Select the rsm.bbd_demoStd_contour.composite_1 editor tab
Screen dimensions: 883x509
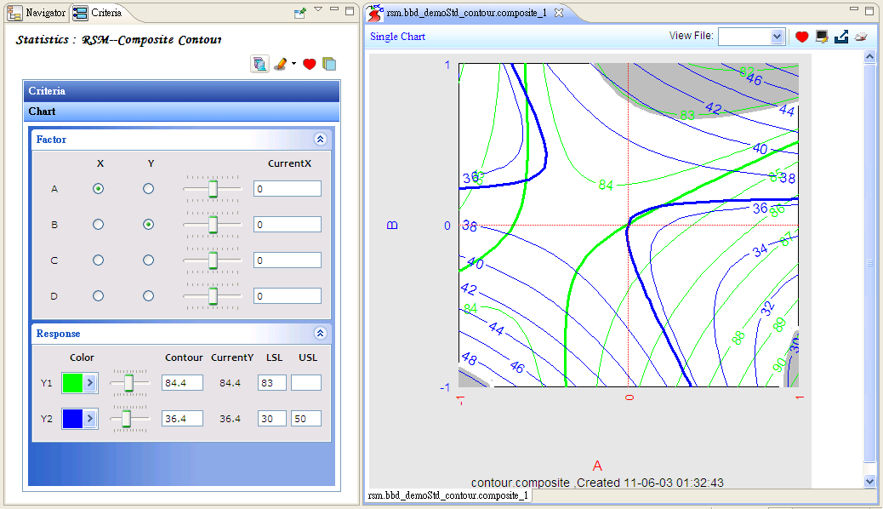466,13
